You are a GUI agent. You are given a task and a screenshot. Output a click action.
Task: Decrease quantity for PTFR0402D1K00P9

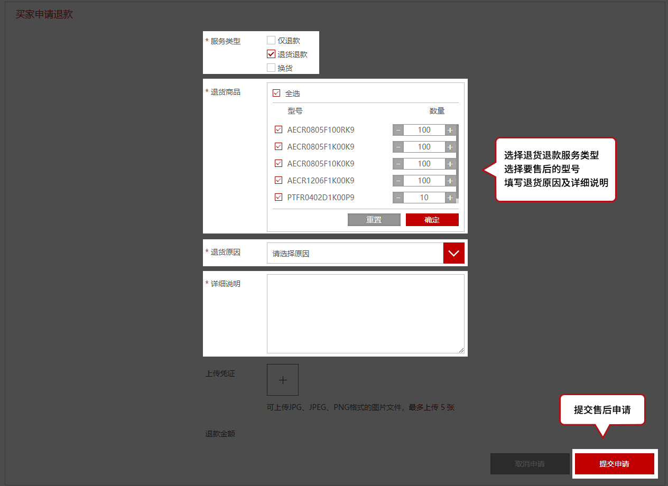[398, 198]
